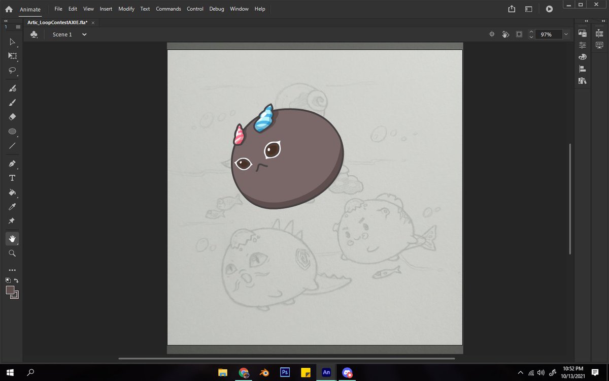The width and height of the screenshot is (609, 381).
Task: Click the horizontal stage scrollbar
Action: 287,359
